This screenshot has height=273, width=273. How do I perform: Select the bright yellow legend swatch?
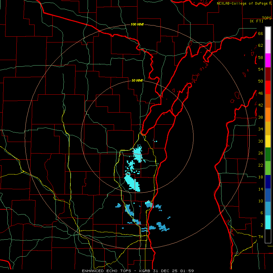coord(268,141)
